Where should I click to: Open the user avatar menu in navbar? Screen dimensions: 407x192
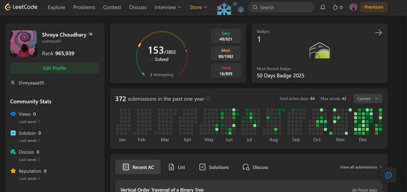pyautogui.click(x=353, y=7)
